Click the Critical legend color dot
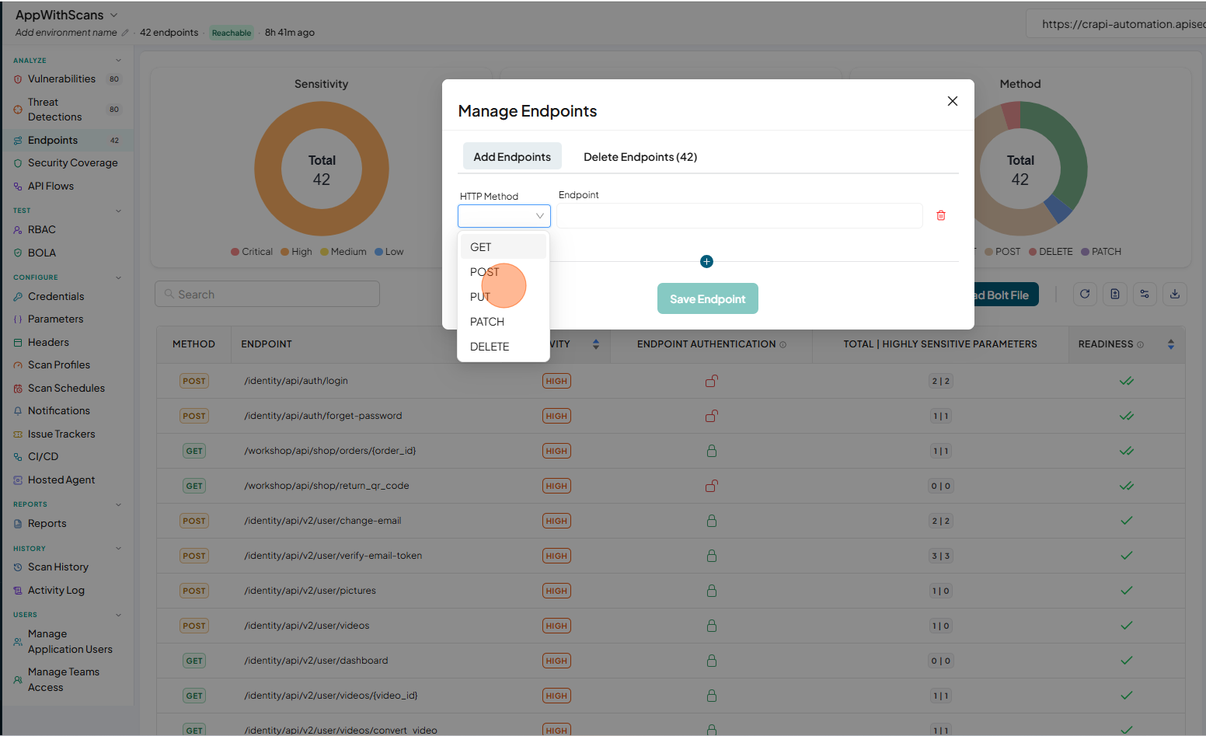 pos(235,252)
